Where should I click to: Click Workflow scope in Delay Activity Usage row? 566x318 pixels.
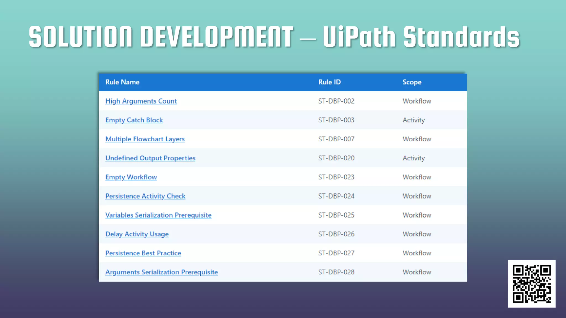(x=417, y=234)
